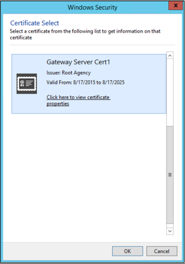Click the vertical scrollbar thumb
Viewport: 185px width, 264px height.
click(x=170, y=175)
